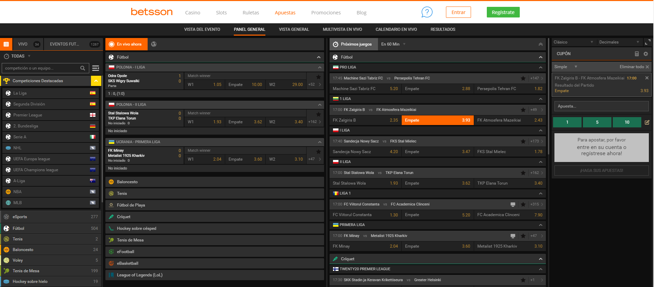Image resolution: width=654 pixels, height=287 pixels.
Task: Open the Simple bet type dropdown
Action: [565, 67]
